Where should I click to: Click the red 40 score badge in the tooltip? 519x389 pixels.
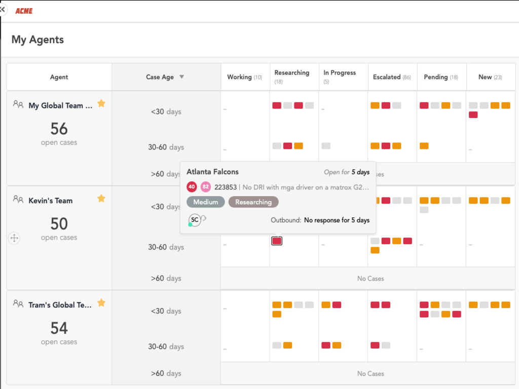pyautogui.click(x=192, y=187)
